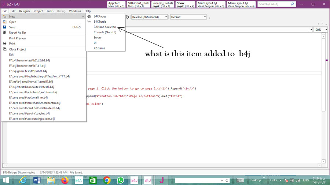Select BANano Skeleton project template

106,27
